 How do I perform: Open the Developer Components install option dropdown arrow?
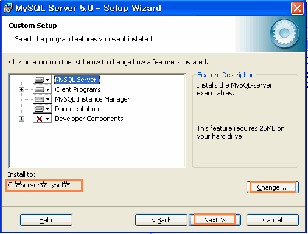coord(48,119)
